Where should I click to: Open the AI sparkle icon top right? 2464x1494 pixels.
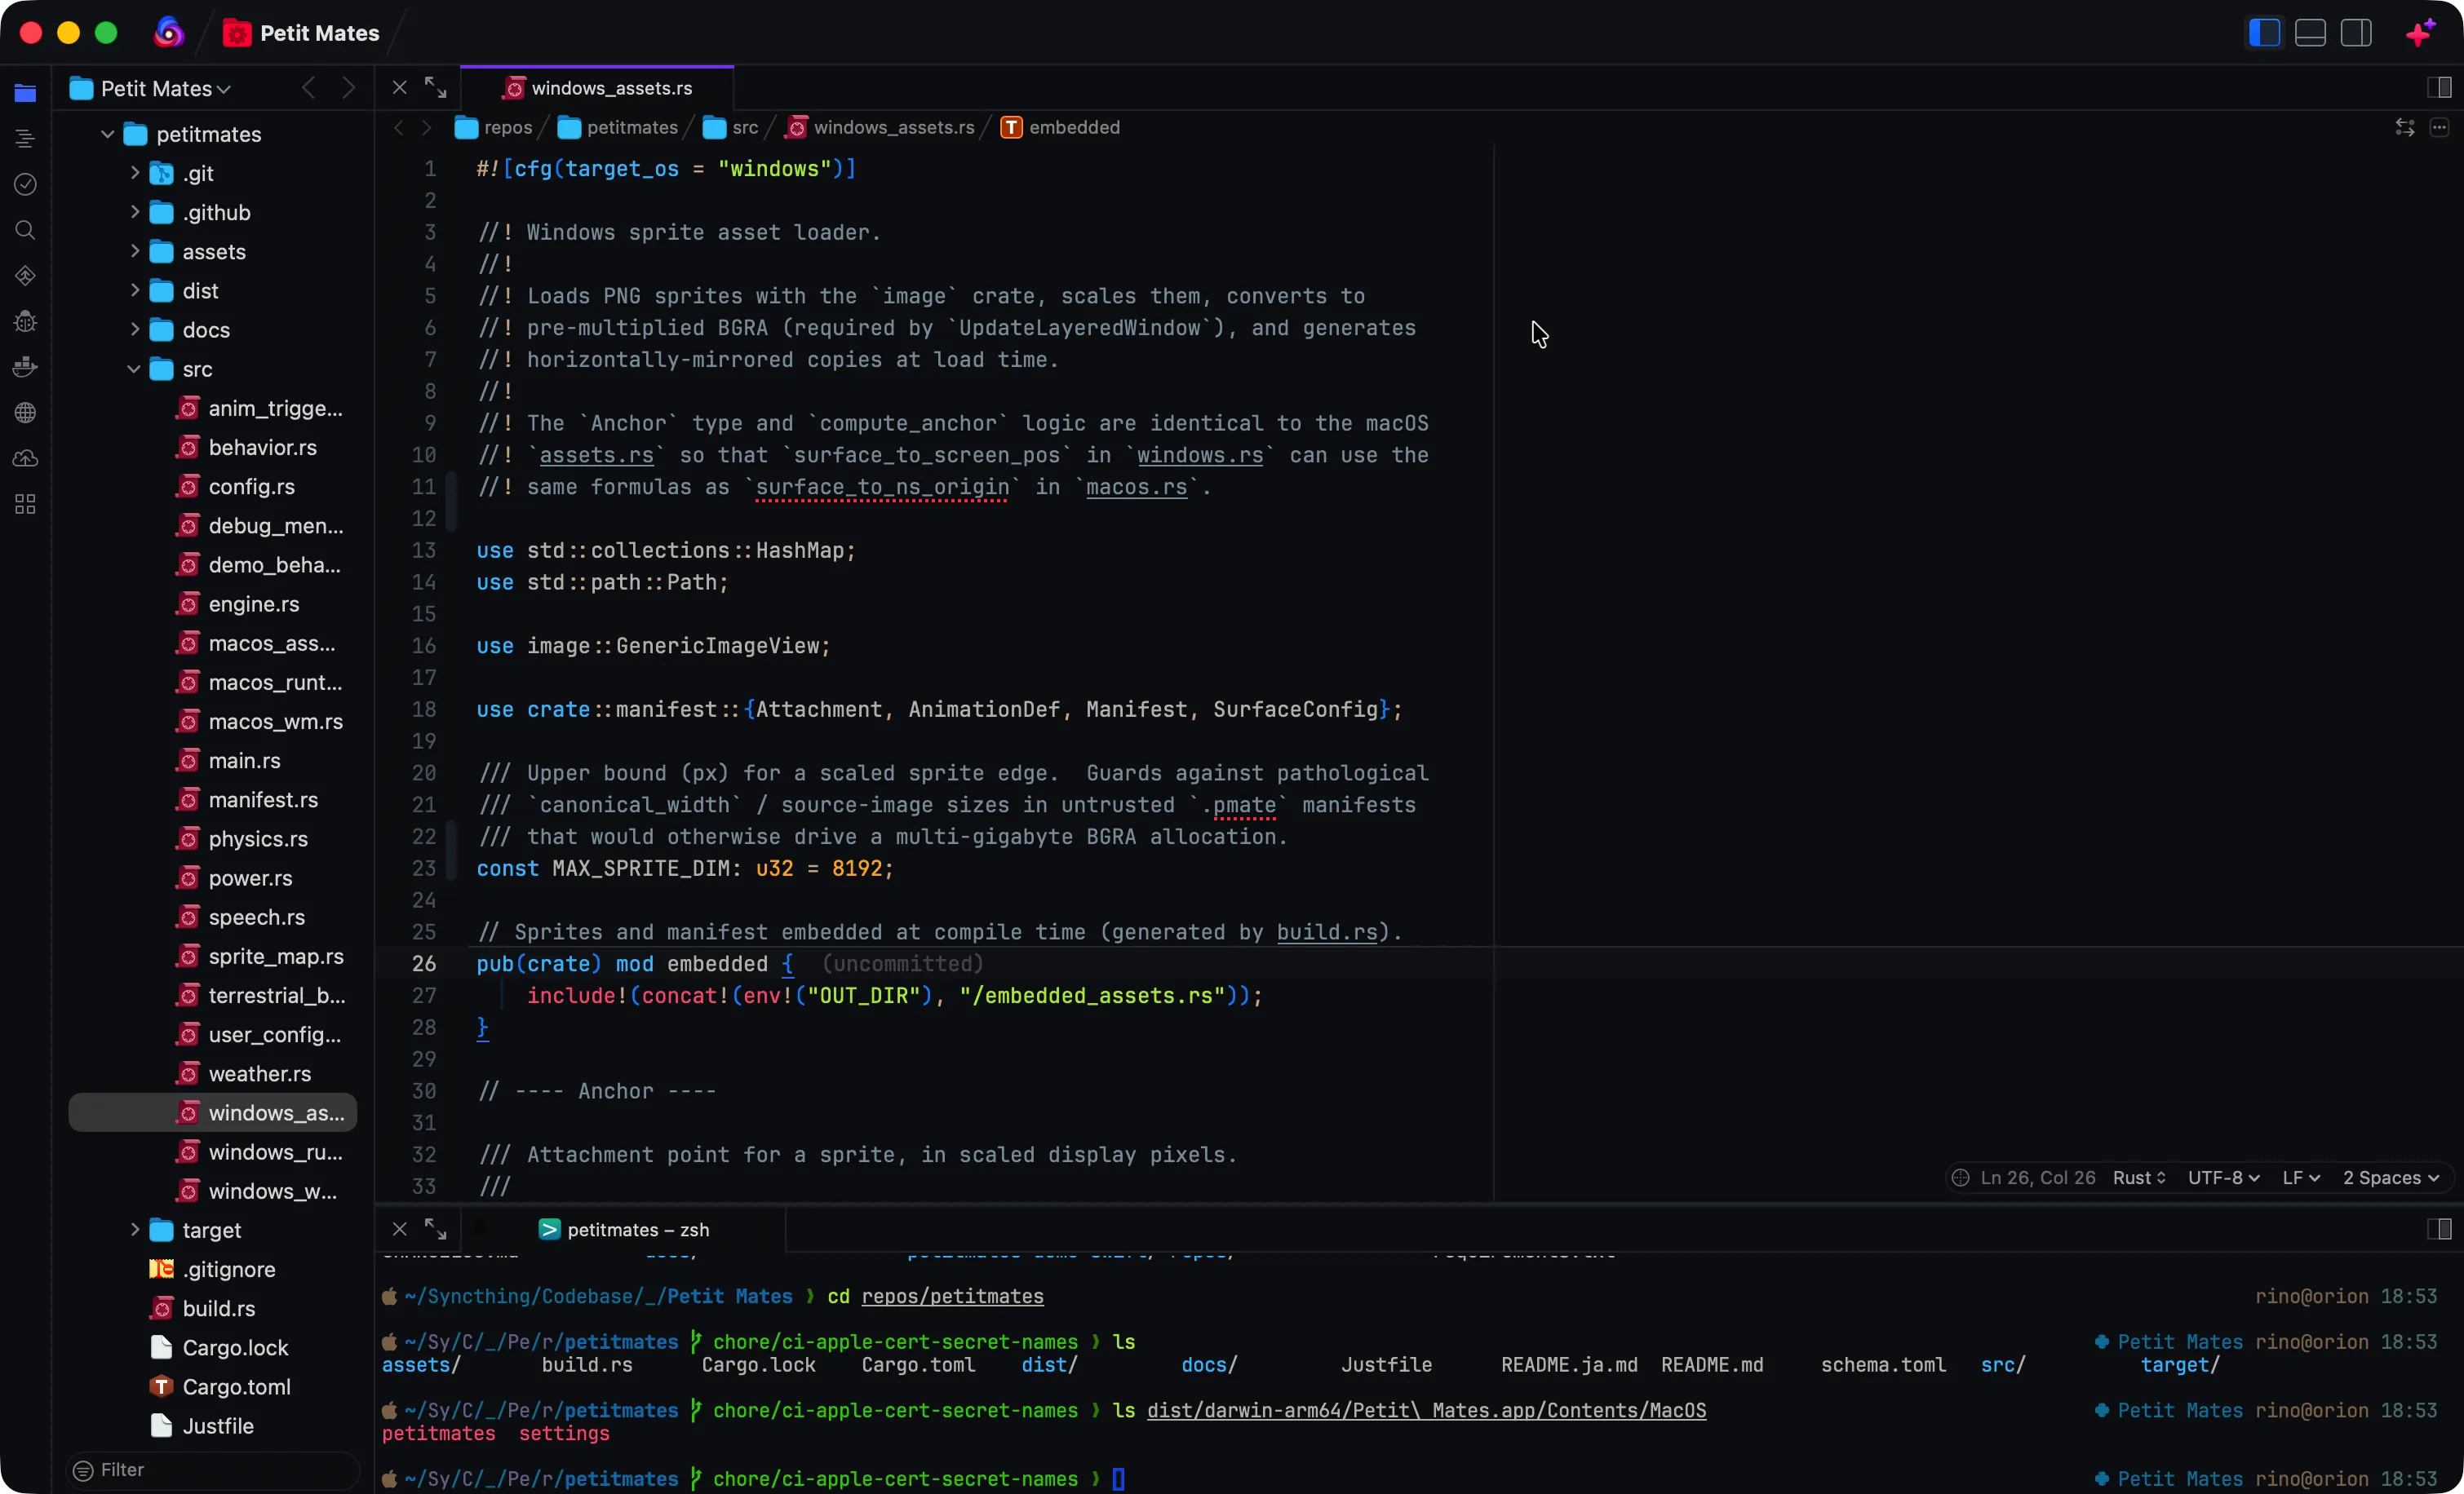click(2421, 33)
